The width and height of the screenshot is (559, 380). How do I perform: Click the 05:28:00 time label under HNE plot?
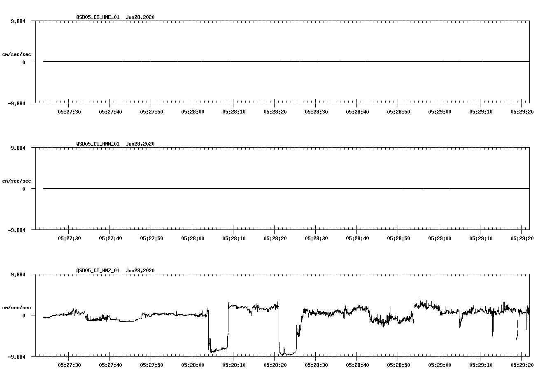coord(193,111)
